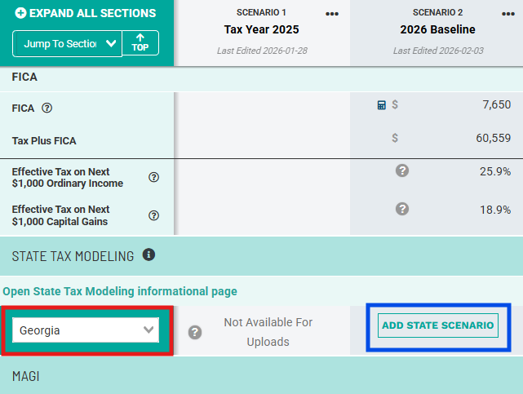This screenshot has width=523, height=394.
Task: Open help for Effective Tax on Ordinary Income
Action: click(x=153, y=178)
